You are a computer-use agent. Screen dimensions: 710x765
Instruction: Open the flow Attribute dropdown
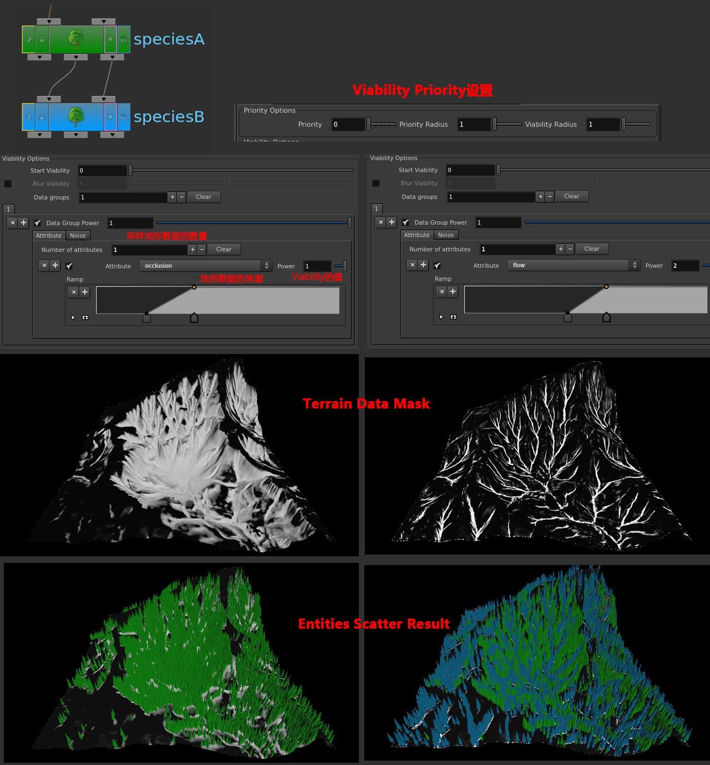click(573, 265)
